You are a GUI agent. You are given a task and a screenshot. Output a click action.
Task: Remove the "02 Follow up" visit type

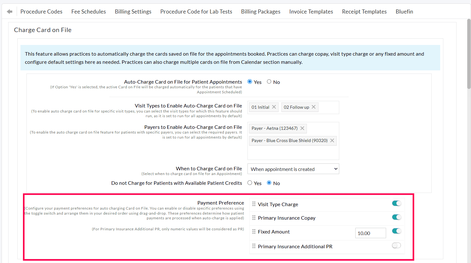[313, 107]
